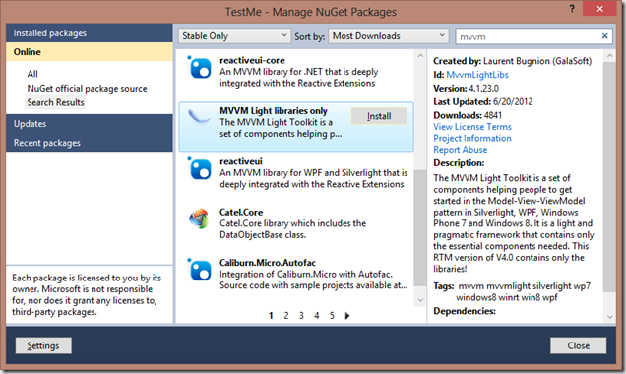Clear the mvvm search text
Image resolution: width=626 pixels, height=374 pixels.
pyautogui.click(x=604, y=36)
